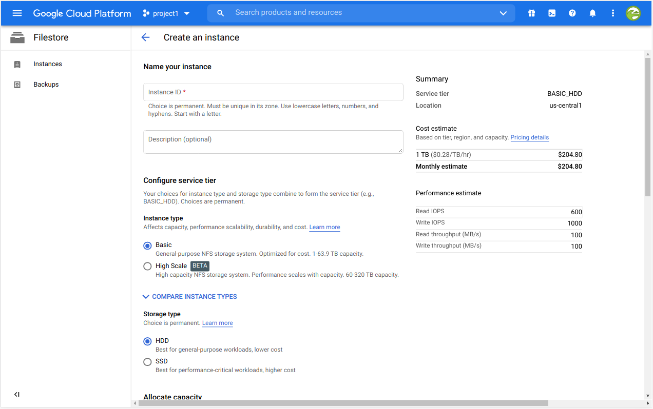Choose the High Scale instance type
This screenshot has height=409, width=653.
148,266
